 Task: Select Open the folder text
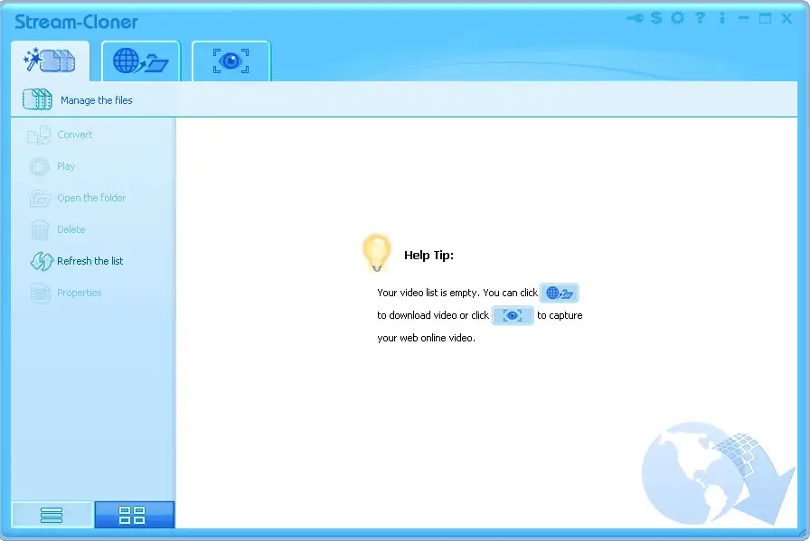coord(91,198)
